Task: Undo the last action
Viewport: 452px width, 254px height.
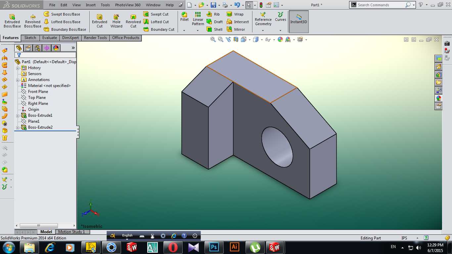Action: (x=237, y=5)
